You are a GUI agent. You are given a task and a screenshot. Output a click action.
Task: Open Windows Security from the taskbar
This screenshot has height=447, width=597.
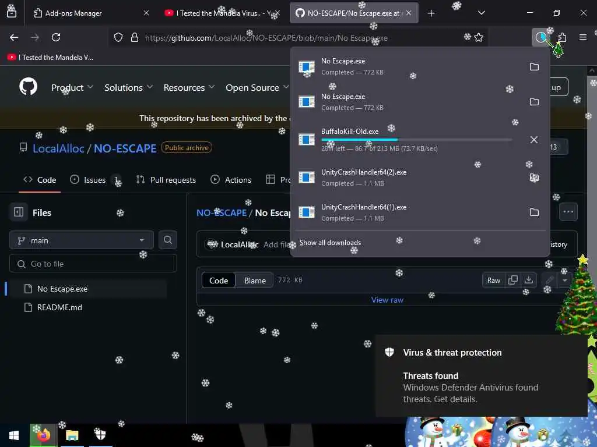(100, 434)
